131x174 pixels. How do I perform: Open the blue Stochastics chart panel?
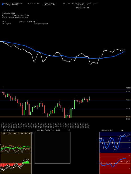[x=115, y=142]
